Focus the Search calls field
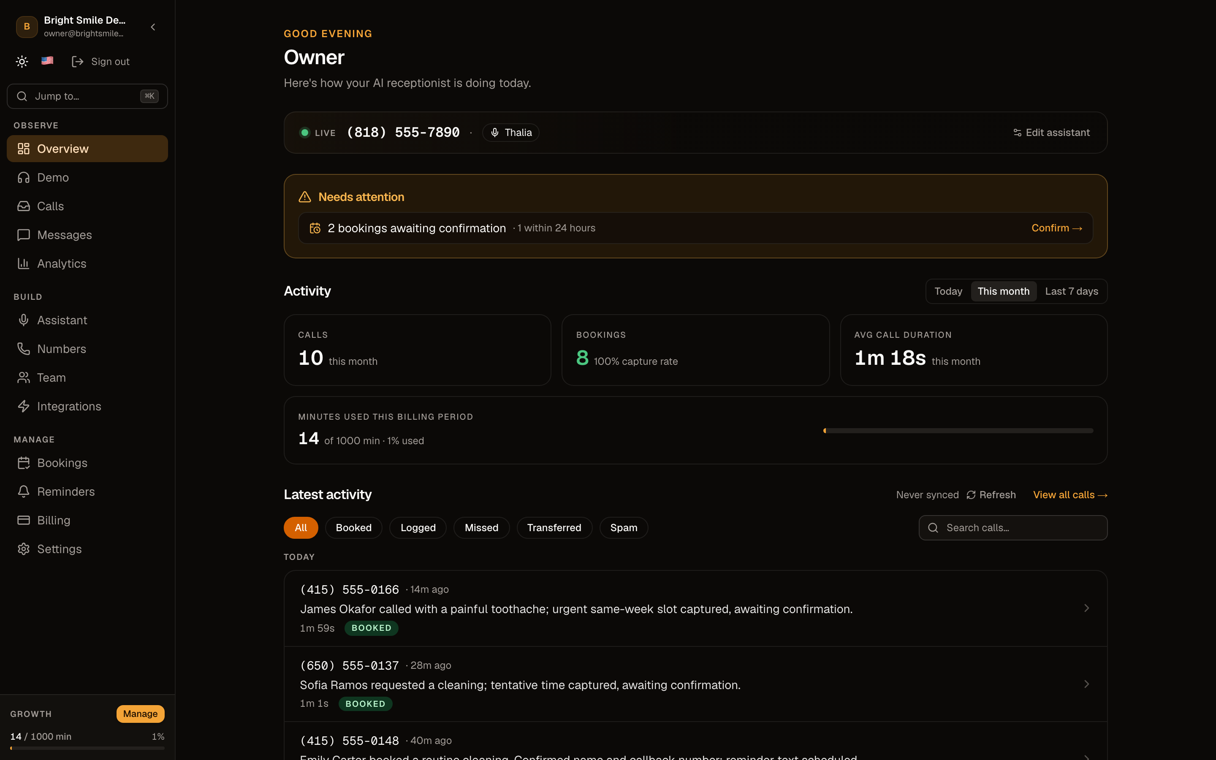 1013,528
